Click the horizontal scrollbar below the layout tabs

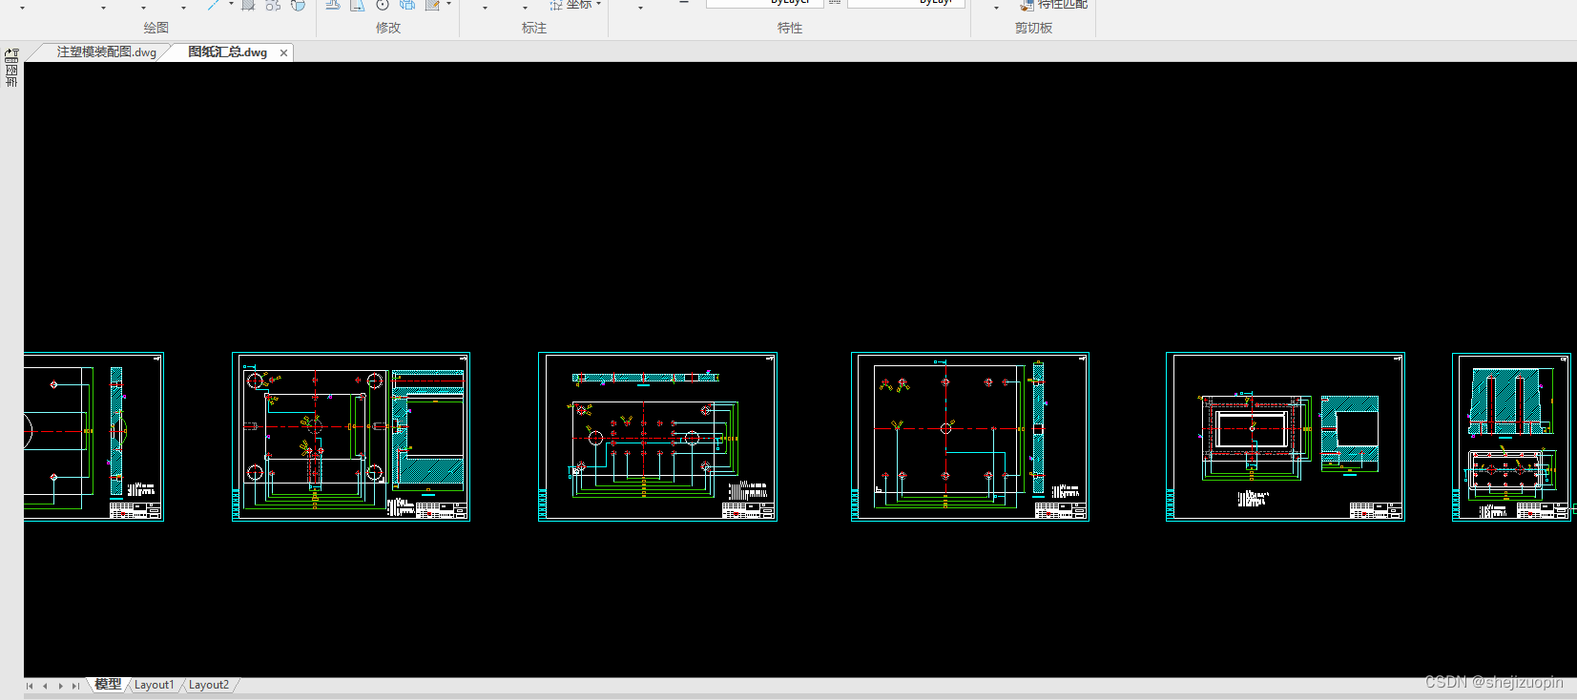pos(799,696)
